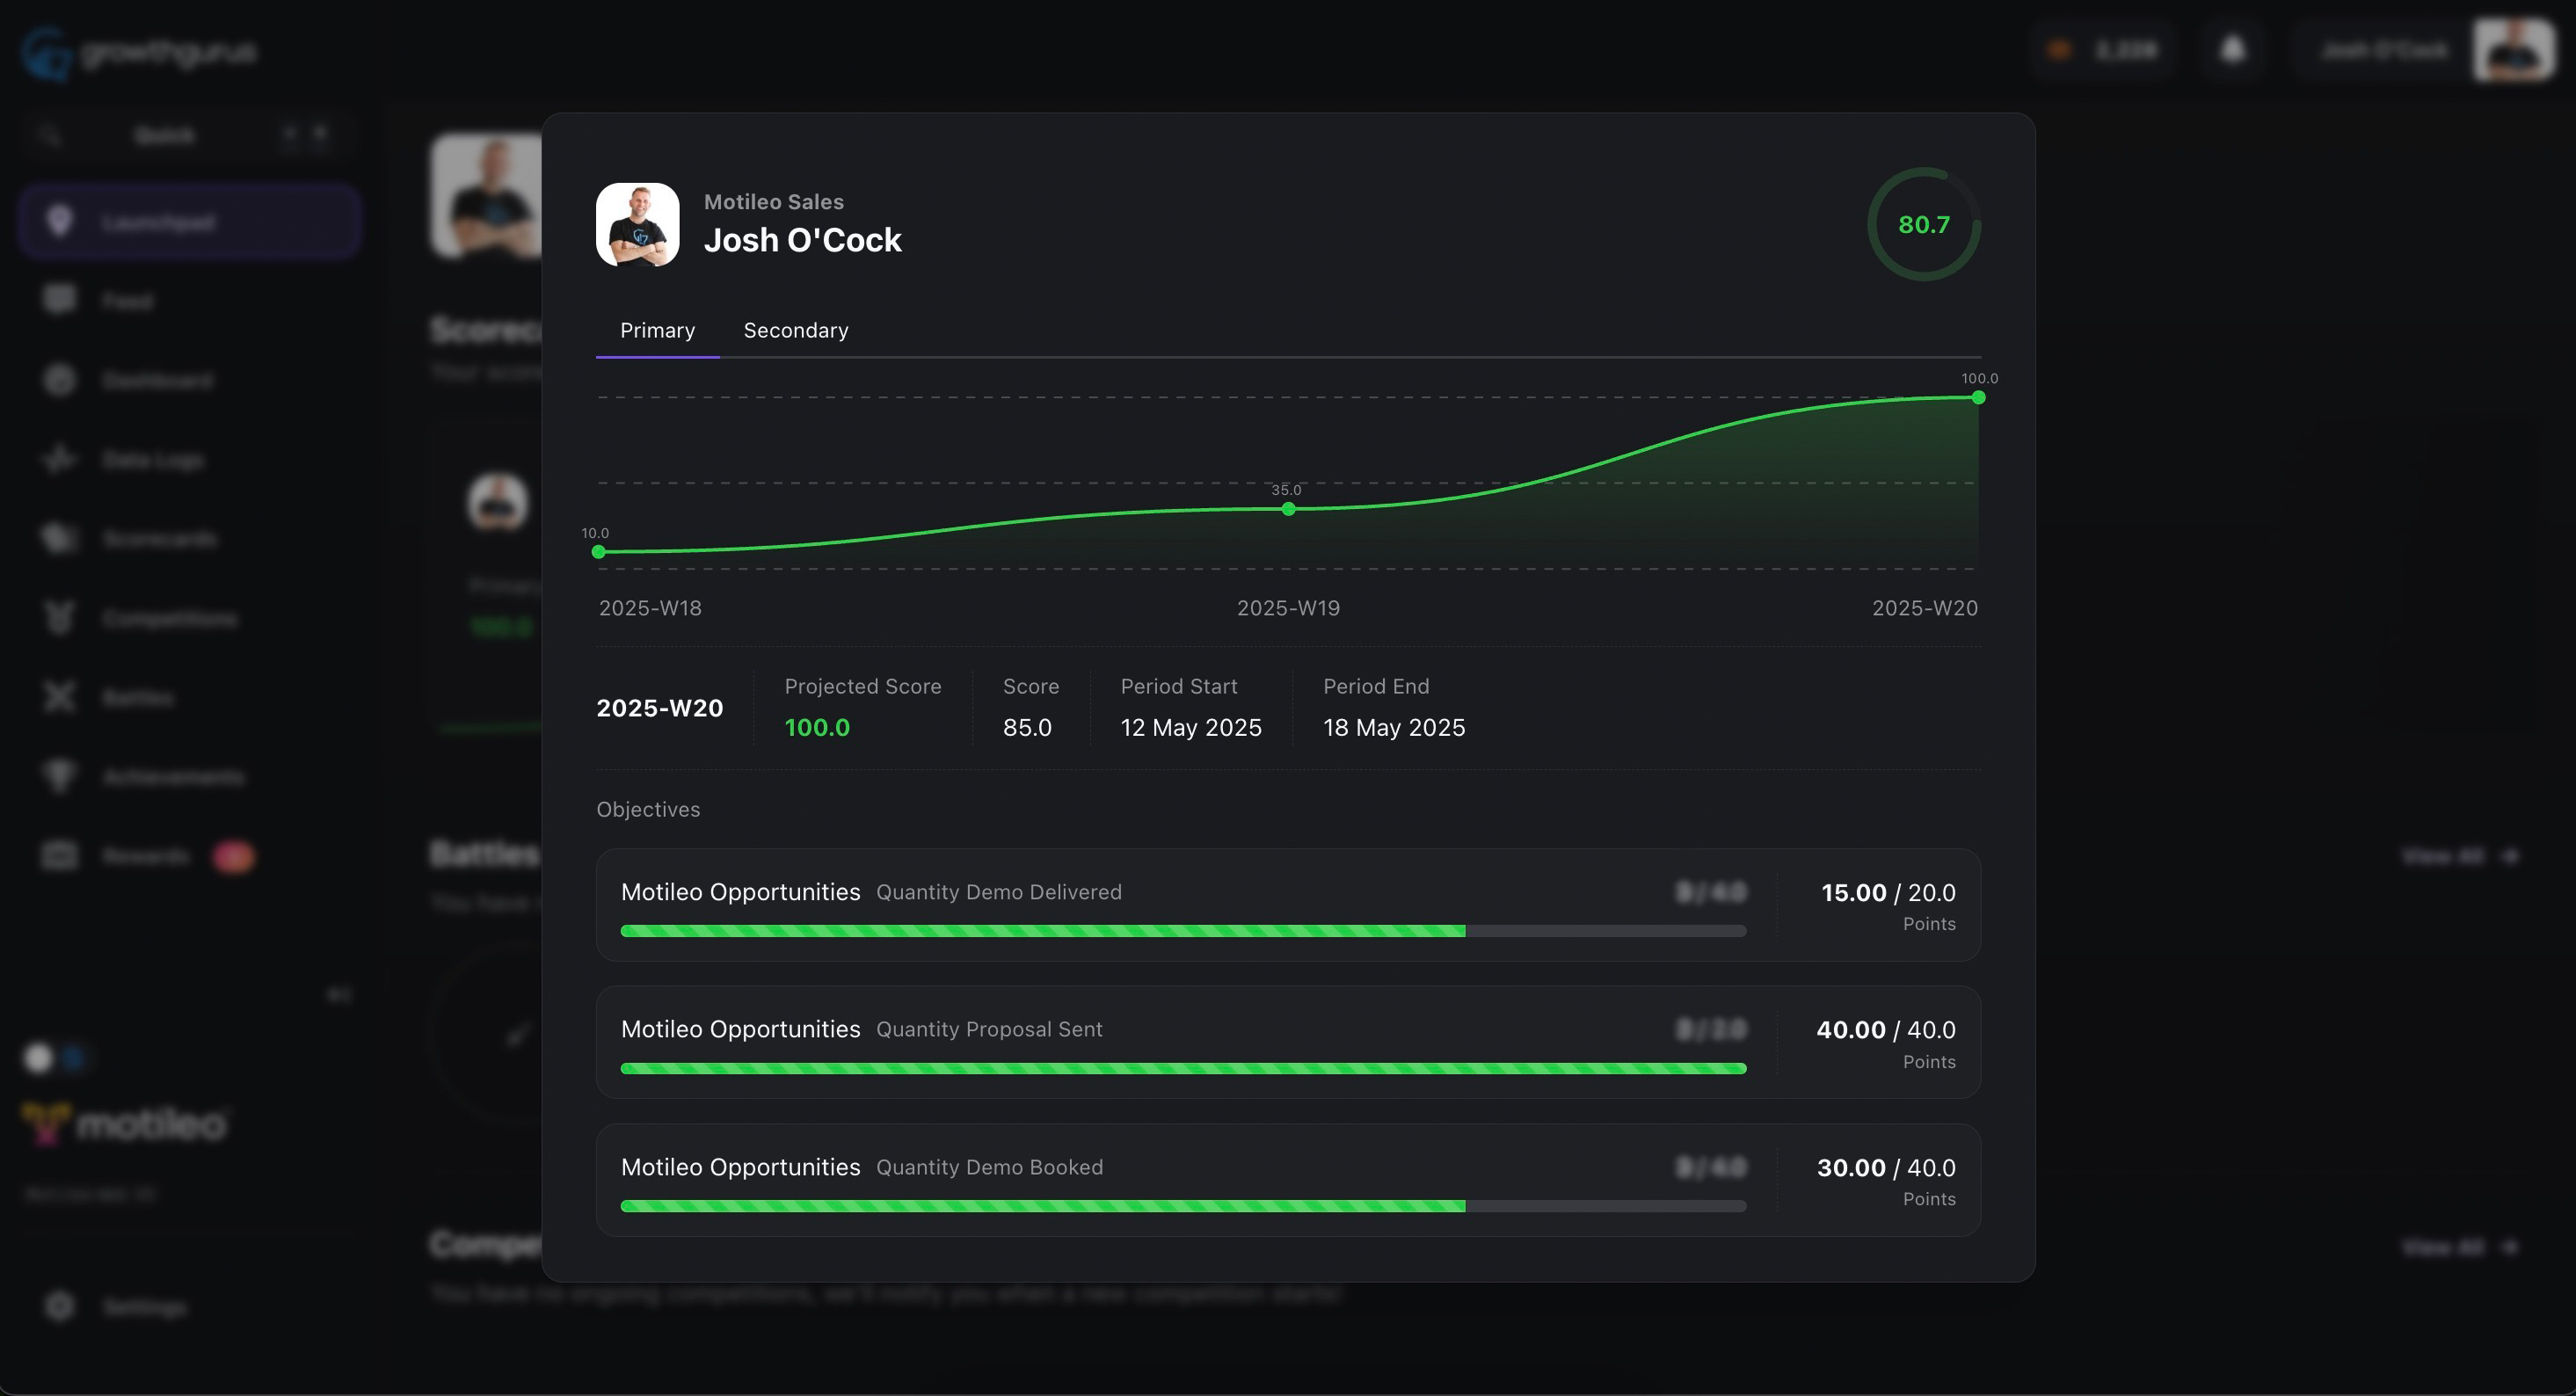The width and height of the screenshot is (2576, 1396).
Task: Select the 2025-W20 data point labeled 100.0
Action: 1978,398
